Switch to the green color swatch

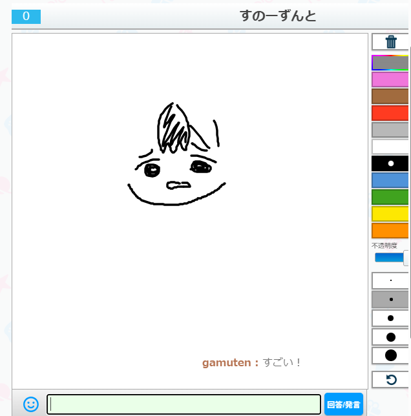[x=391, y=197]
